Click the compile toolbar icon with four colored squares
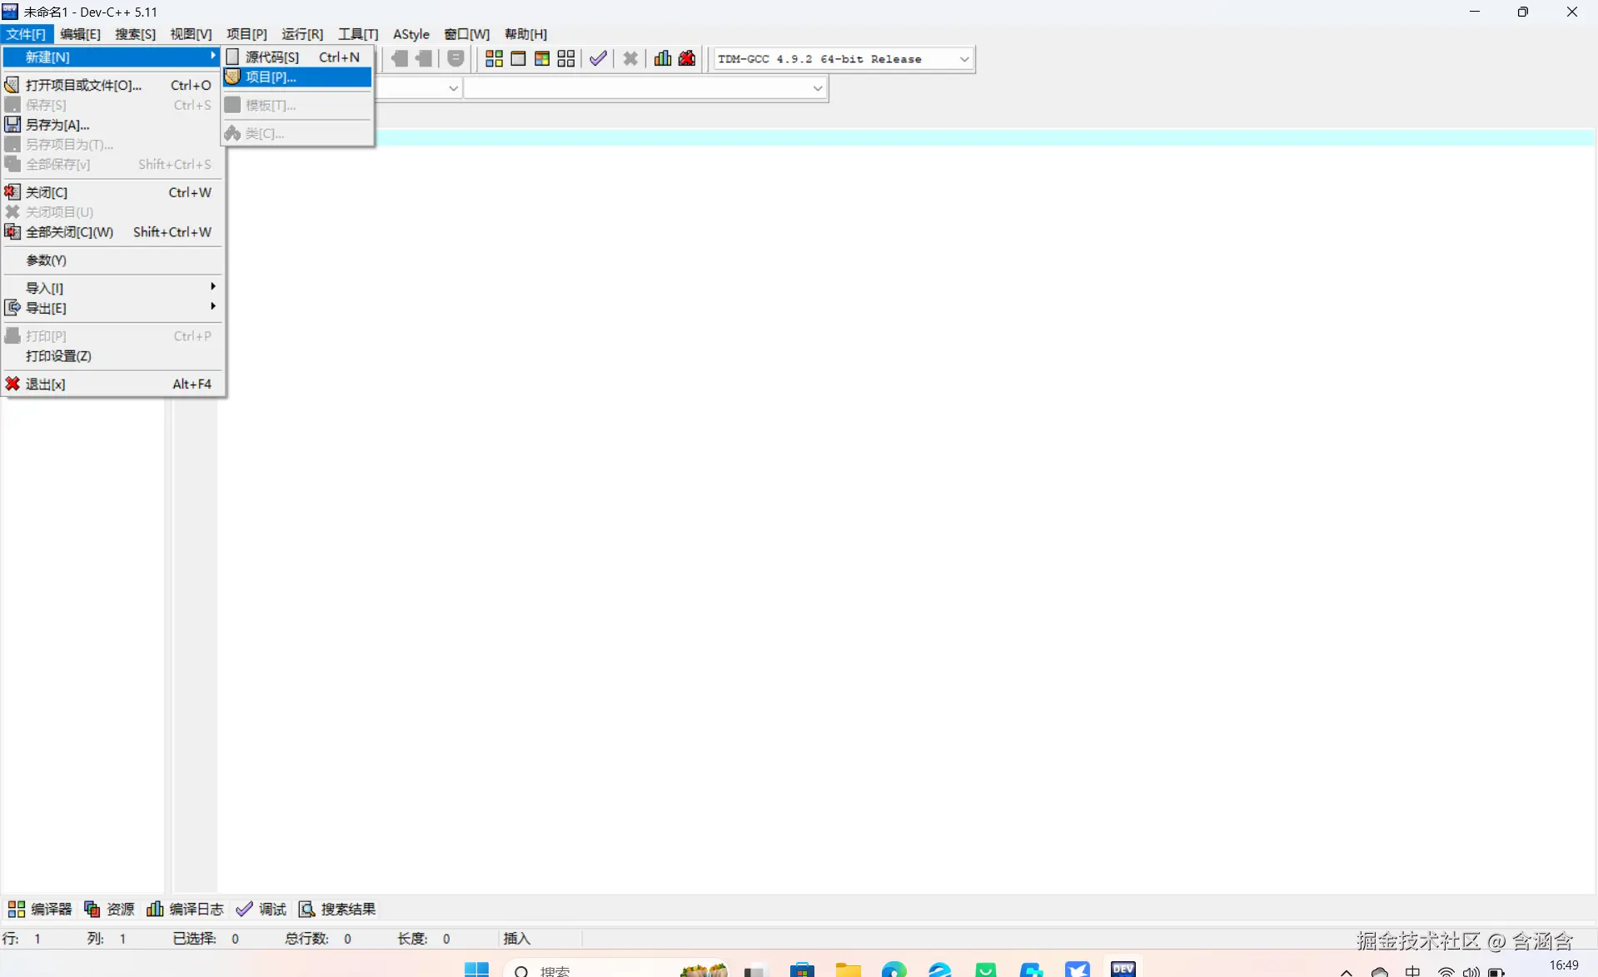Screen dimensions: 1598x977 pos(494,58)
